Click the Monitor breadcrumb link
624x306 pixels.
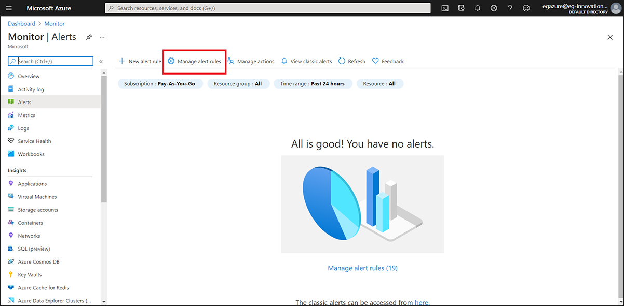click(x=55, y=24)
